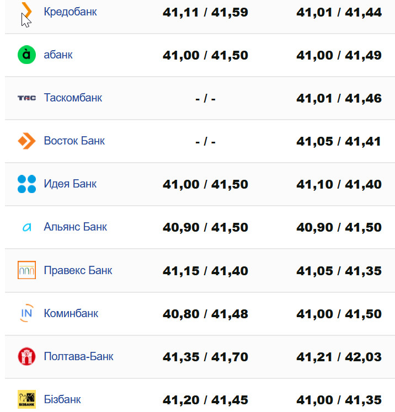This screenshot has width=395, height=412.
Task: Go to Таскомбанк page link
Action: [x=73, y=98]
